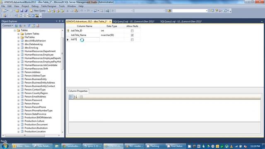Open the Project menu
This screenshot has height=149, width=265.
pos(25,6)
